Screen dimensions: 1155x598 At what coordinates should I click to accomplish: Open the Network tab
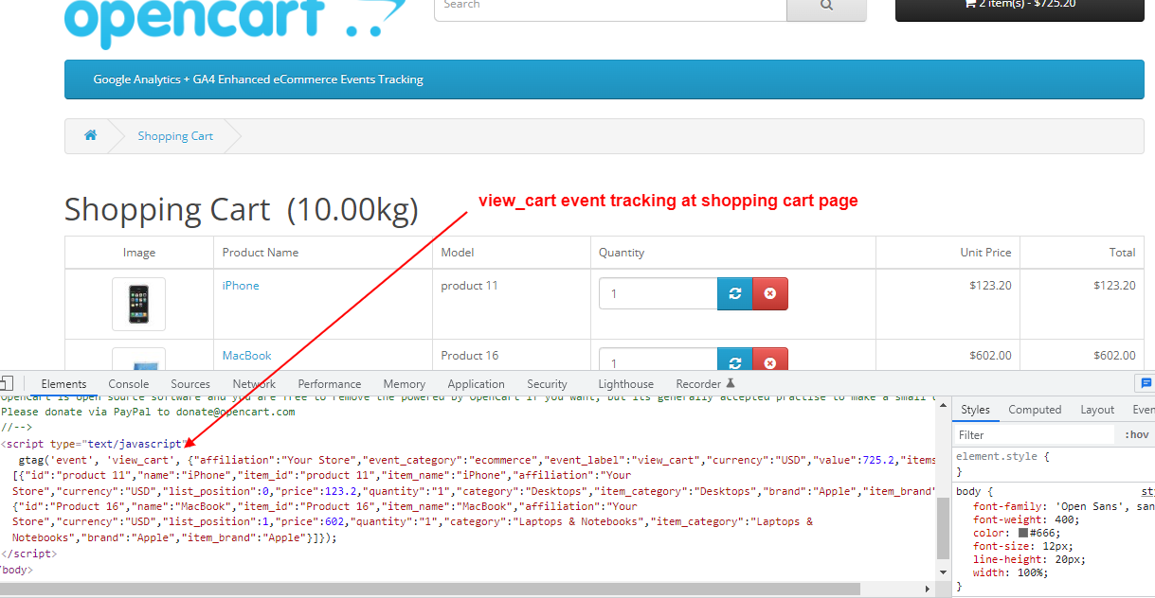254,384
